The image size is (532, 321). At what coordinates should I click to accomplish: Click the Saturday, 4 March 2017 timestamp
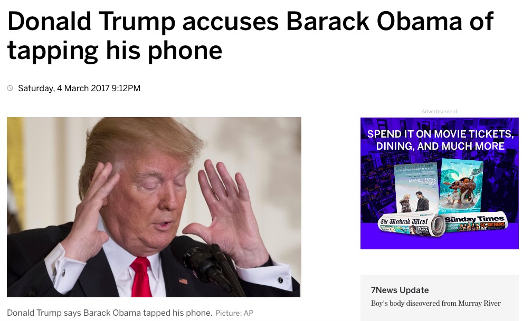[79, 88]
